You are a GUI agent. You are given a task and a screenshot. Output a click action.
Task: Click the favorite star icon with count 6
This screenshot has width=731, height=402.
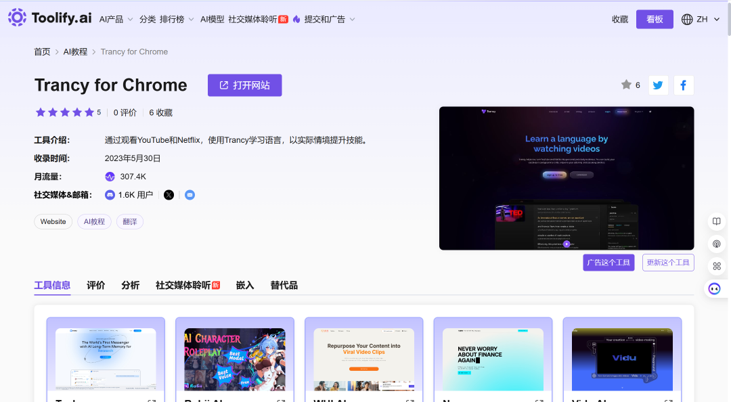coord(626,85)
